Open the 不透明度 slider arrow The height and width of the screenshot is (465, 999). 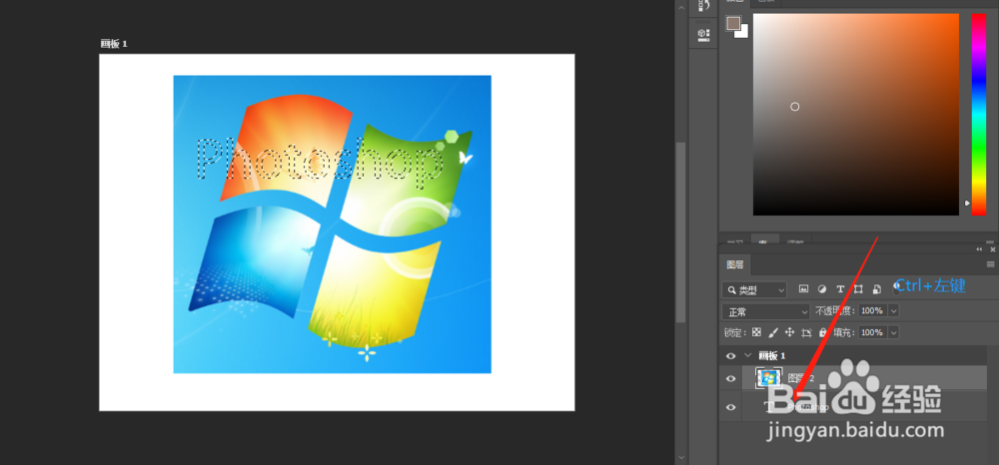[x=893, y=310]
